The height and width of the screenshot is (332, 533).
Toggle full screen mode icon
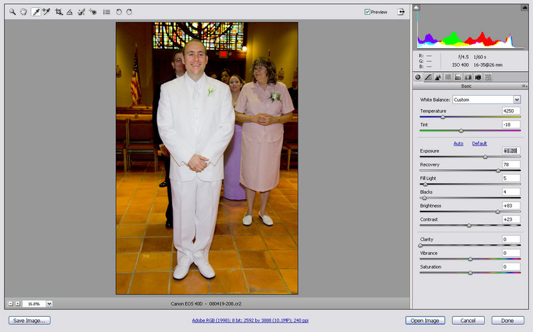401,12
